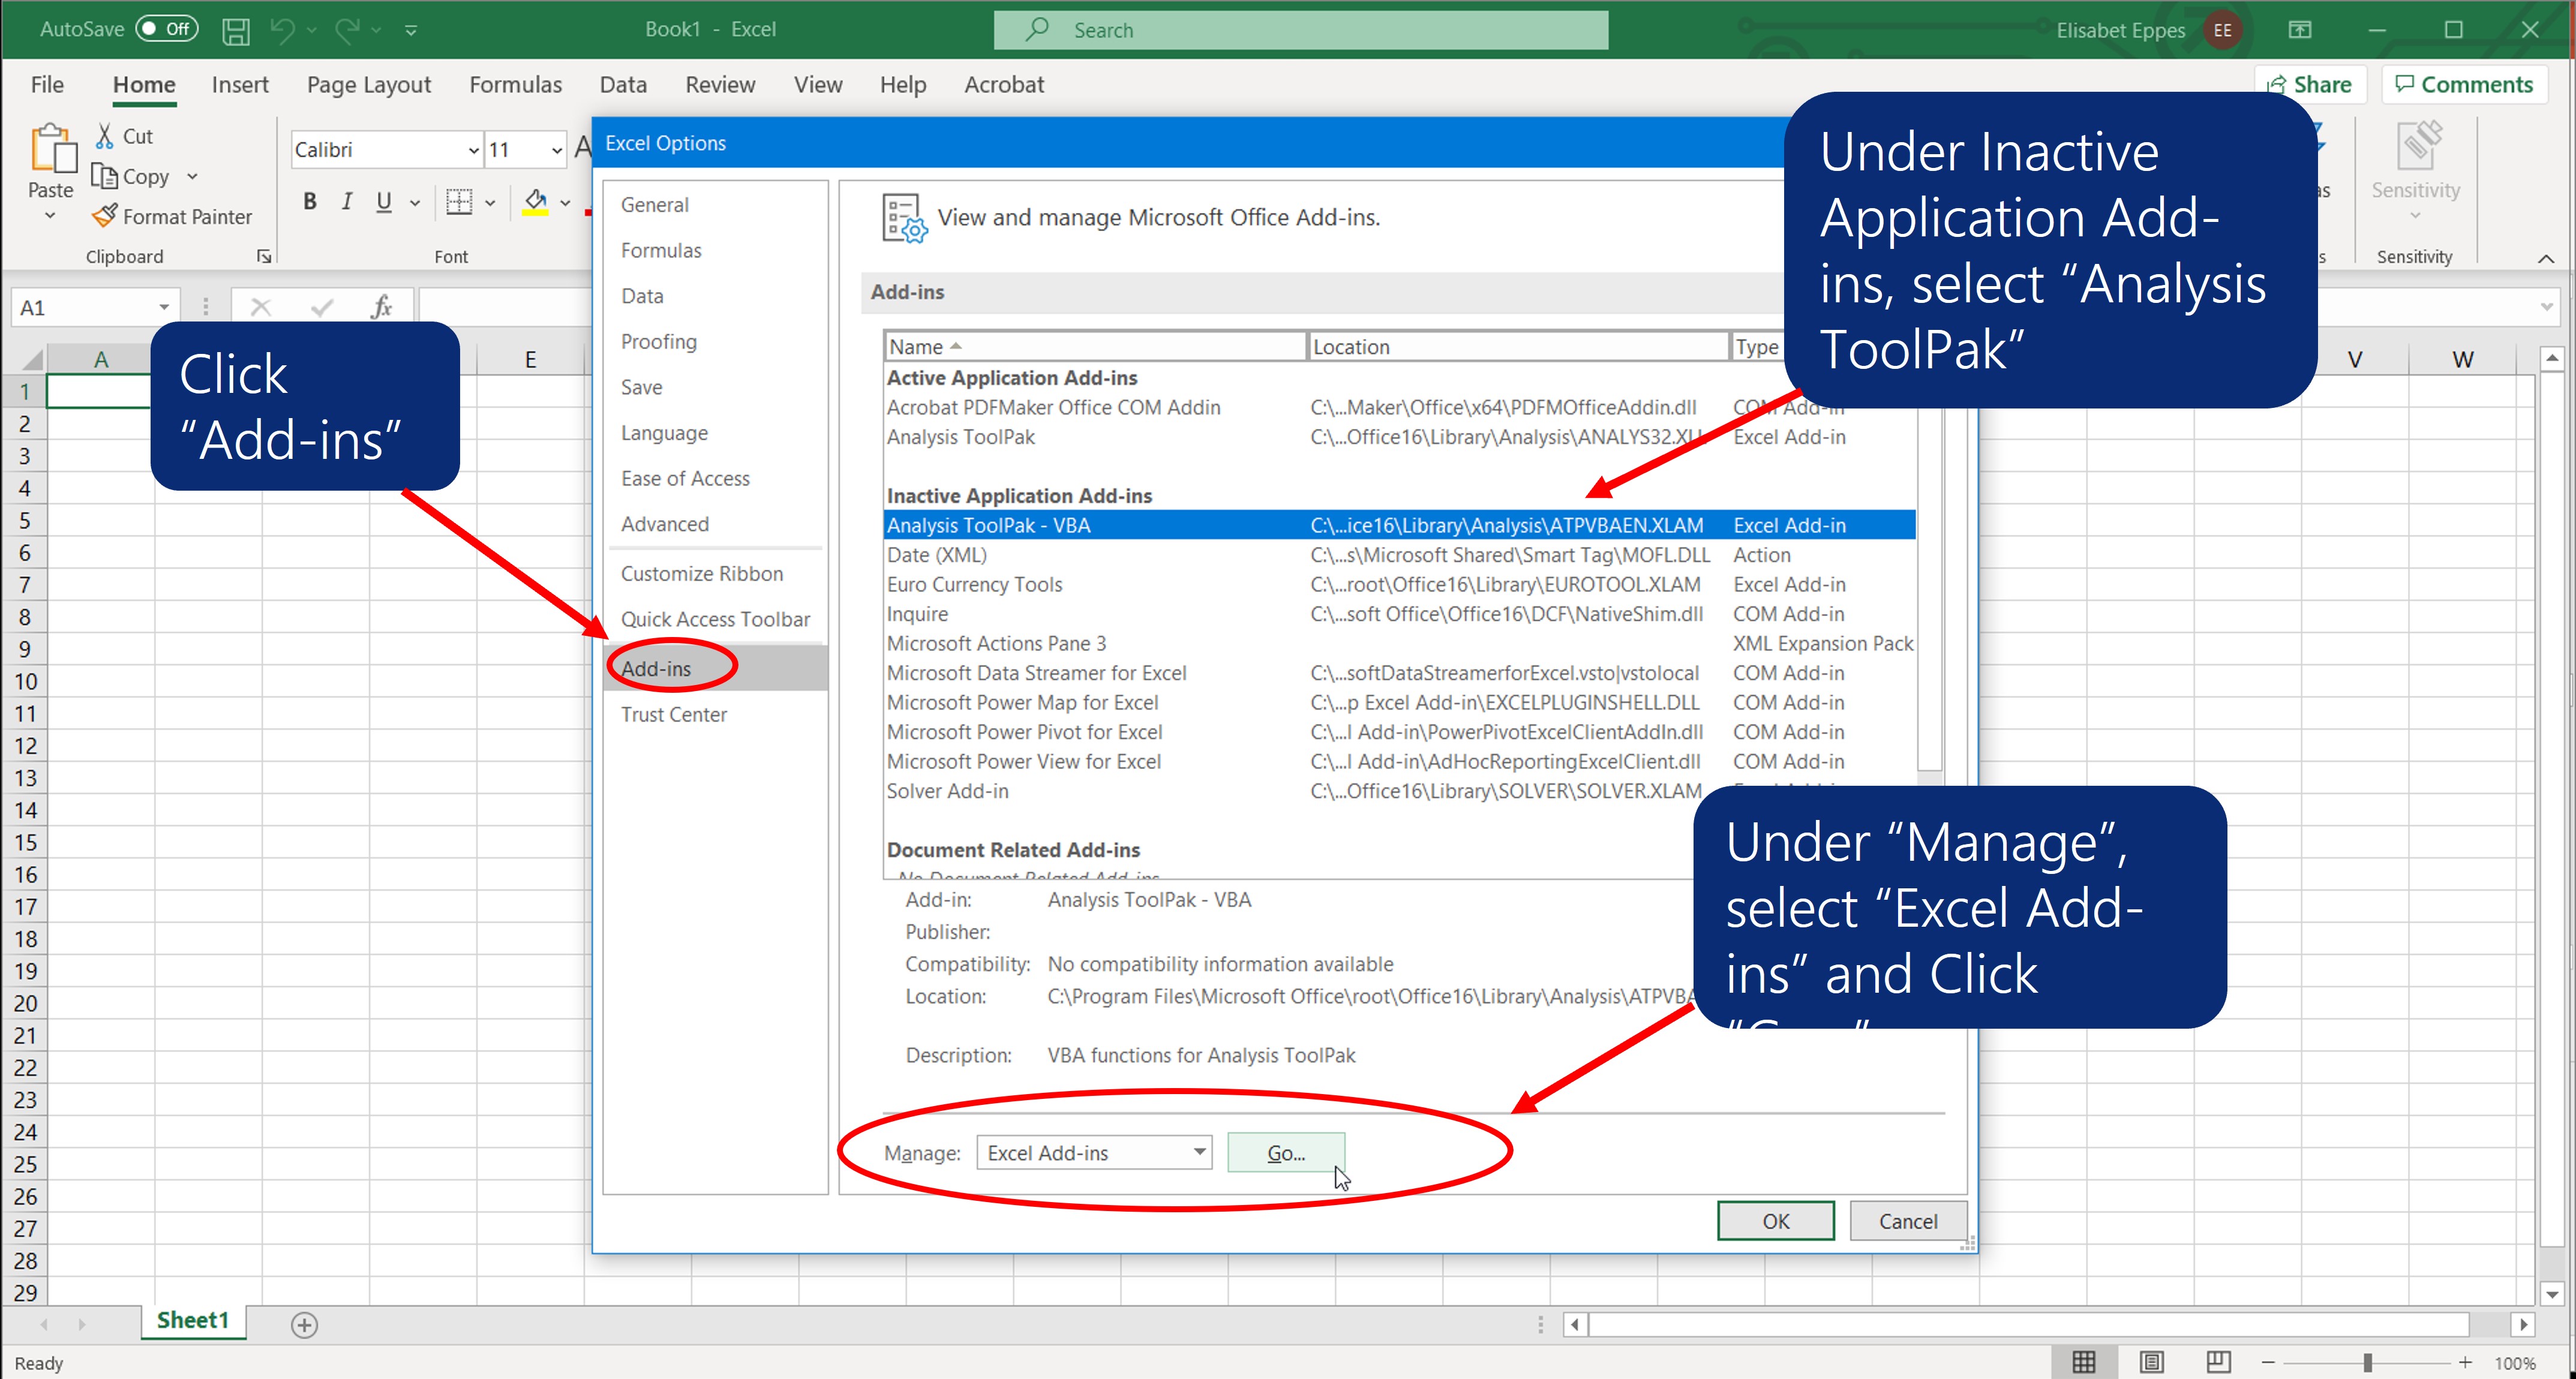This screenshot has width=2576, height=1379.
Task: Switch to the Page Layout tab
Action: pyautogui.click(x=369, y=85)
